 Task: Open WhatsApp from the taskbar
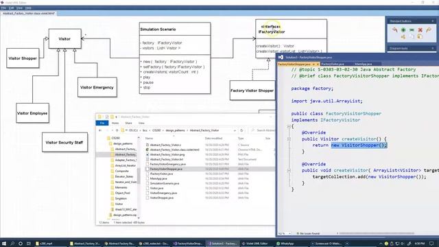click(285, 244)
